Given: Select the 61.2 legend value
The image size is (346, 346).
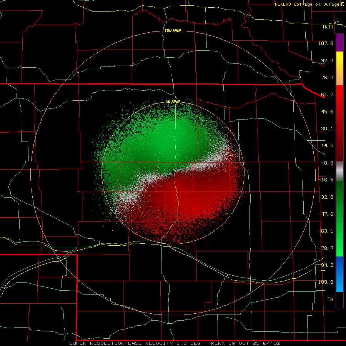Looking at the screenshot, I should [x=327, y=95].
